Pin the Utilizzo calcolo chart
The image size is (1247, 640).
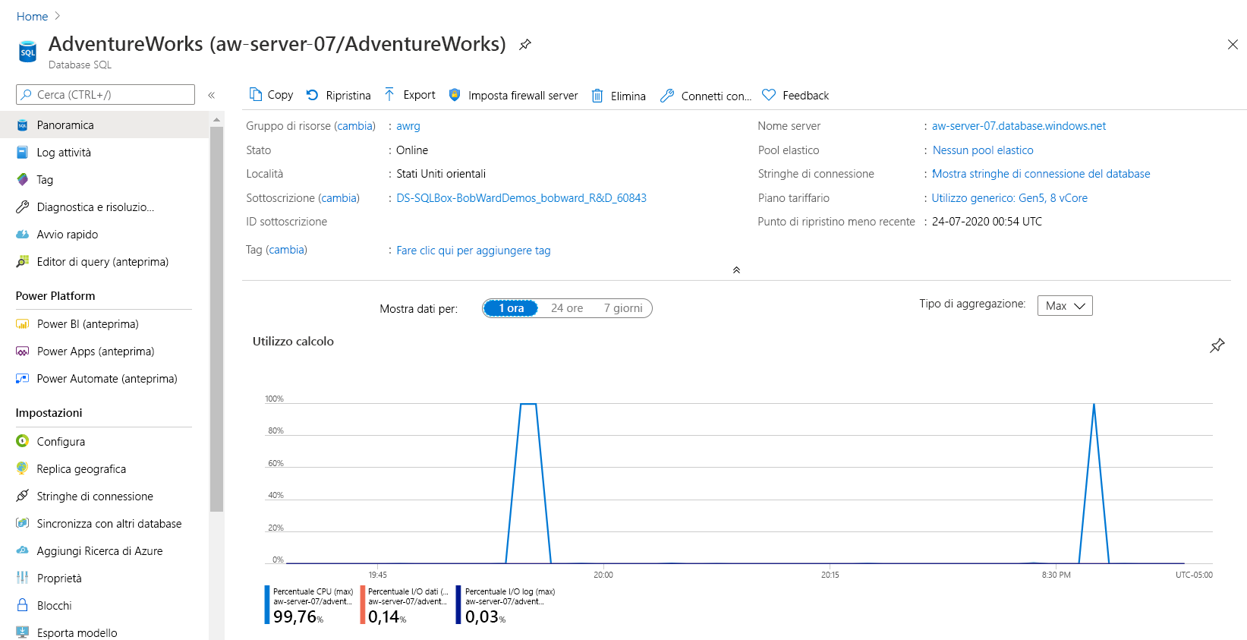click(x=1217, y=345)
